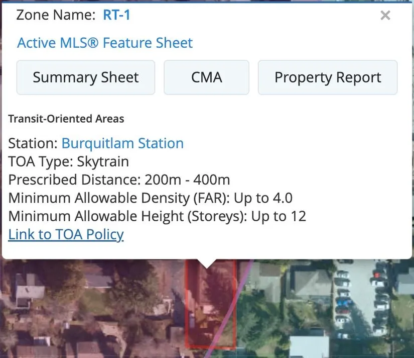Click the Minimum Allowable Density (FAR) line
Image resolution: width=414 pixels, height=358 pixels.
click(x=150, y=198)
